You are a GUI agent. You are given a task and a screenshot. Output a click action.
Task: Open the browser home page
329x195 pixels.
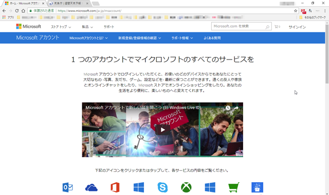(23, 11)
